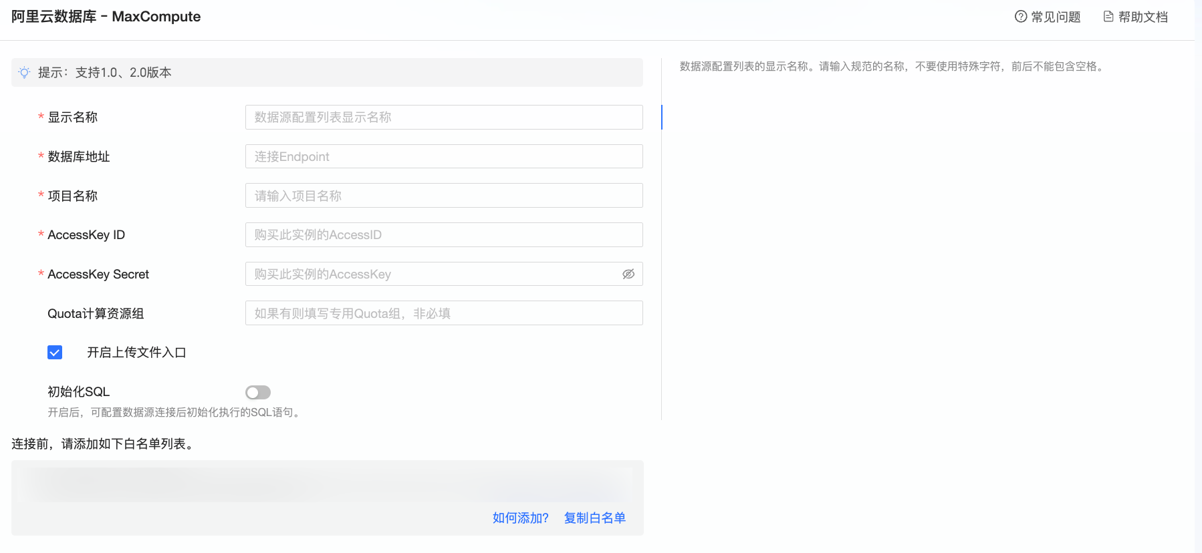Click the AccessKey Secret label
This screenshot has width=1202, height=553.
(x=98, y=274)
